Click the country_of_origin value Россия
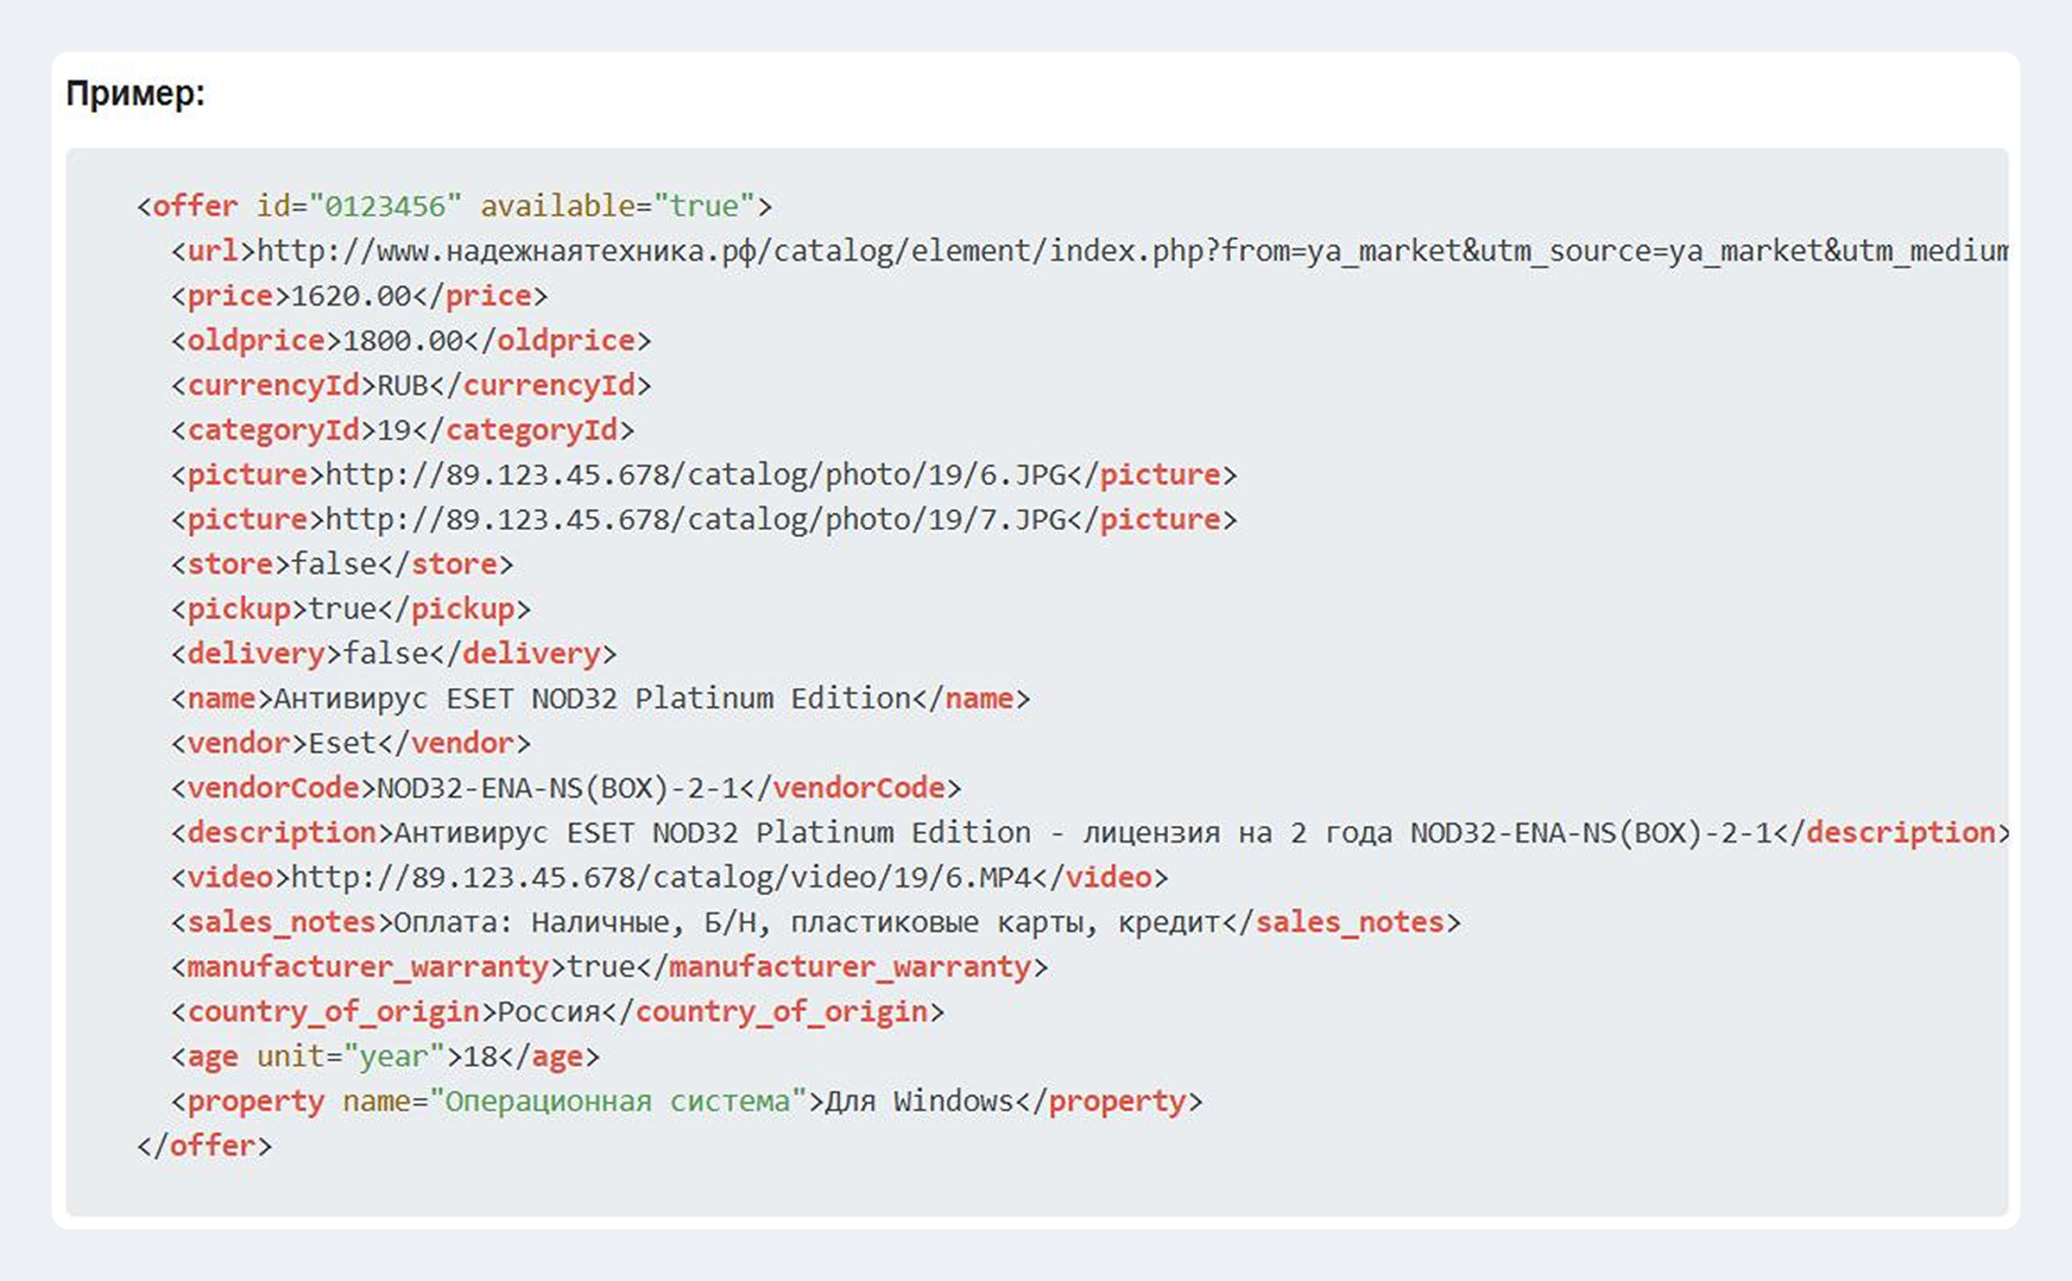The height and width of the screenshot is (1281, 2072). pyautogui.click(x=549, y=1012)
